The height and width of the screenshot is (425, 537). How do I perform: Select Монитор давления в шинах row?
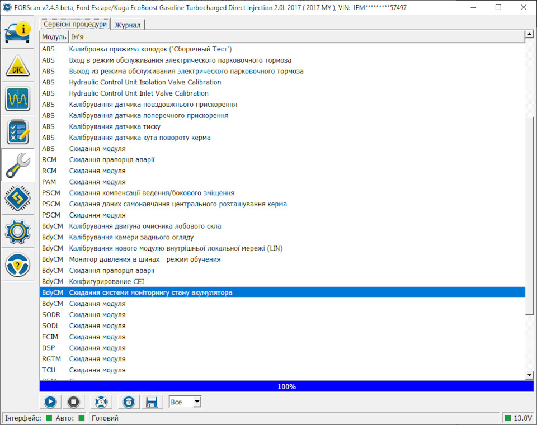pyautogui.click(x=282, y=259)
